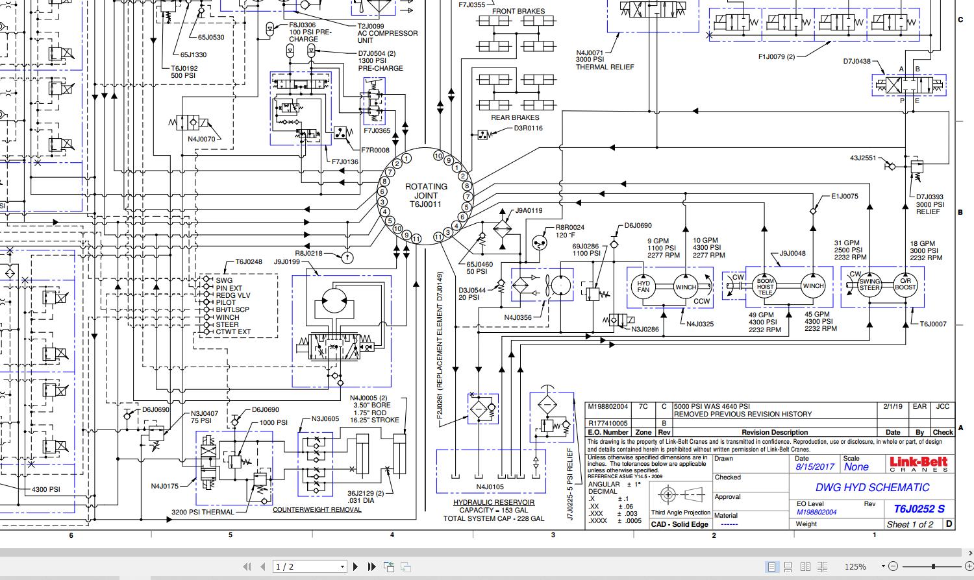Click the 125% zoom percentage field
Viewport: 974px width, 580px height.
pos(855,566)
